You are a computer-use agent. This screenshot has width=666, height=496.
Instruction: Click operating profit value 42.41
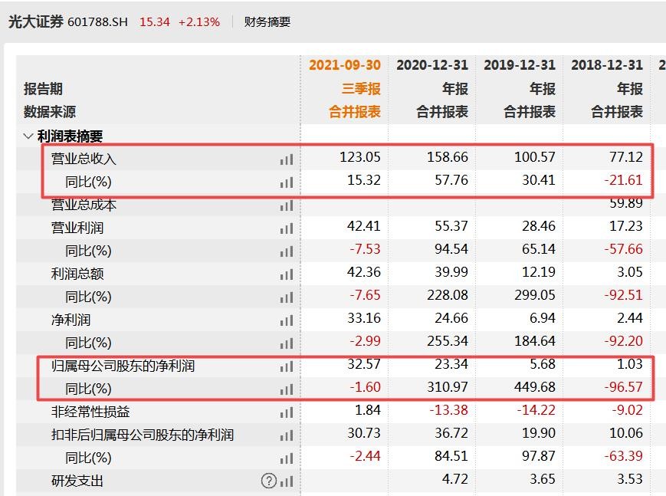point(364,225)
